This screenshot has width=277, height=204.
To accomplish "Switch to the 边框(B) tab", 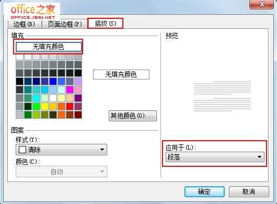I will point(25,24).
